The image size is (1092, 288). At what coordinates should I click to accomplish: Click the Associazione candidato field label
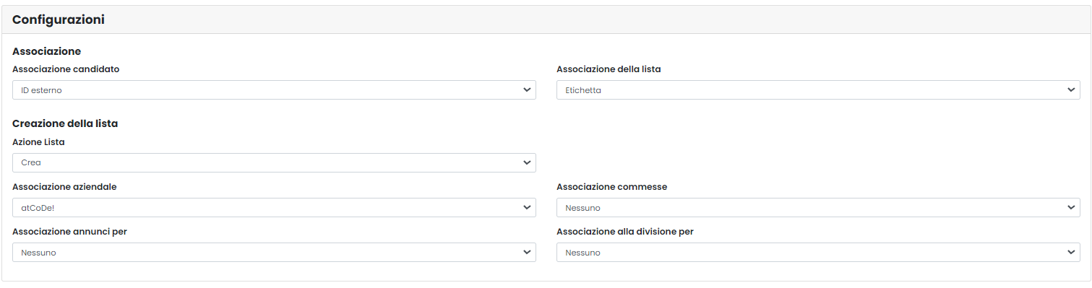point(66,69)
